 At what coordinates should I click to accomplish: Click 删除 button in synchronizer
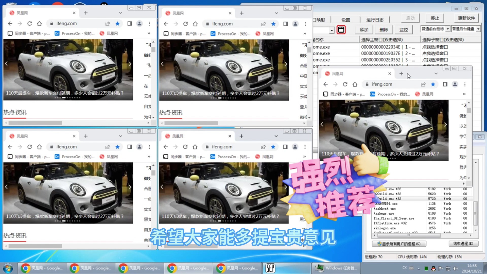pos(384,30)
